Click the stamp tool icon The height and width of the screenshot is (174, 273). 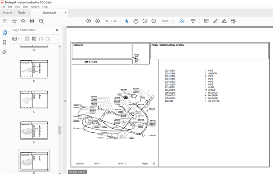(233, 21)
